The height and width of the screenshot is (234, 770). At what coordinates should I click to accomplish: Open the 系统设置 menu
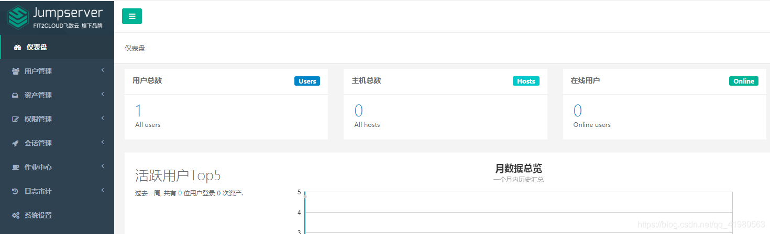coord(57,215)
